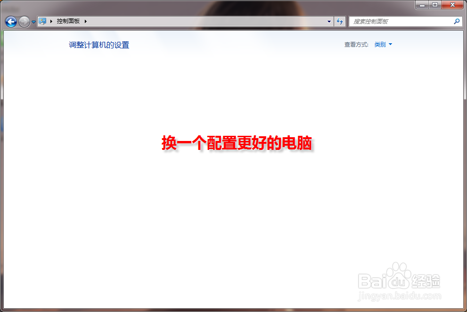Minimize the Control Panel window
Viewport: 467px width, 312px height.
(x=422, y=5)
